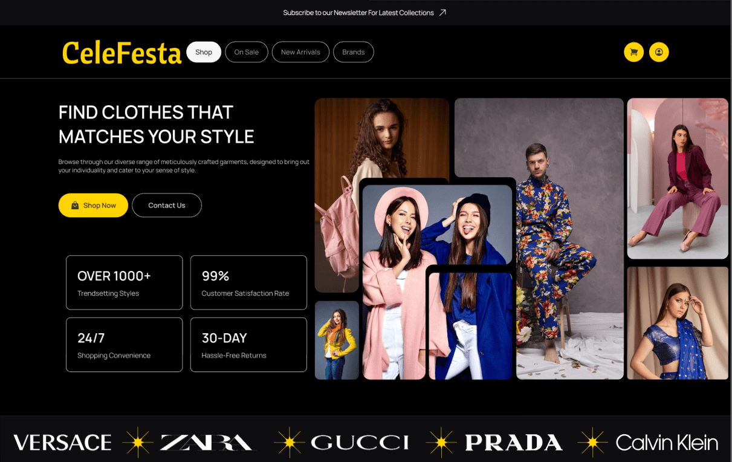Image resolution: width=732 pixels, height=462 pixels.
Task: Open the Brands nav item
Action: tap(354, 52)
